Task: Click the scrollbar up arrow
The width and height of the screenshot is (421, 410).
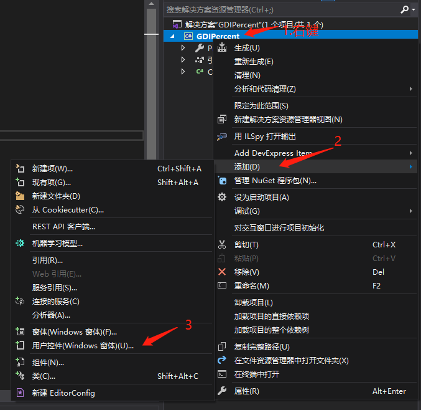Action: (152, 4)
